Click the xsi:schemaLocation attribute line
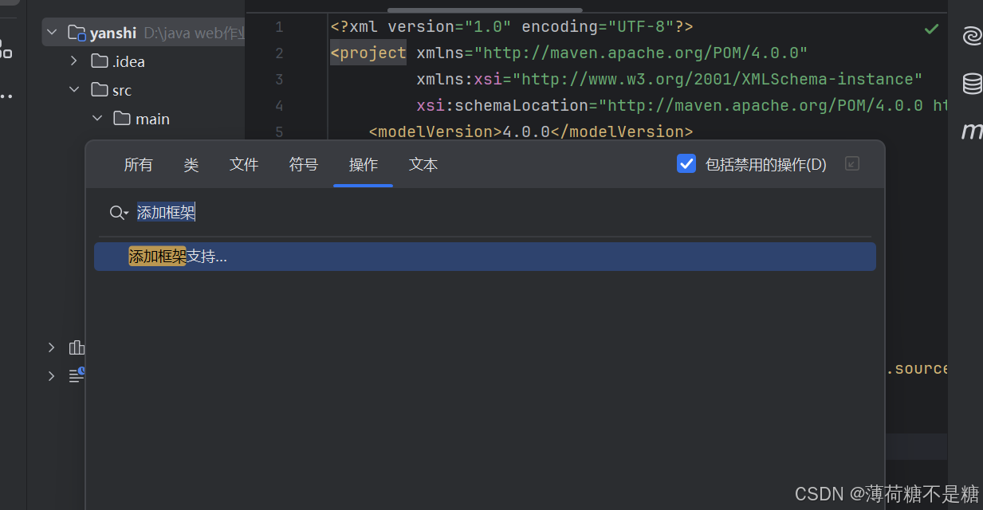The width and height of the screenshot is (983, 510). pyautogui.click(x=682, y=105)
